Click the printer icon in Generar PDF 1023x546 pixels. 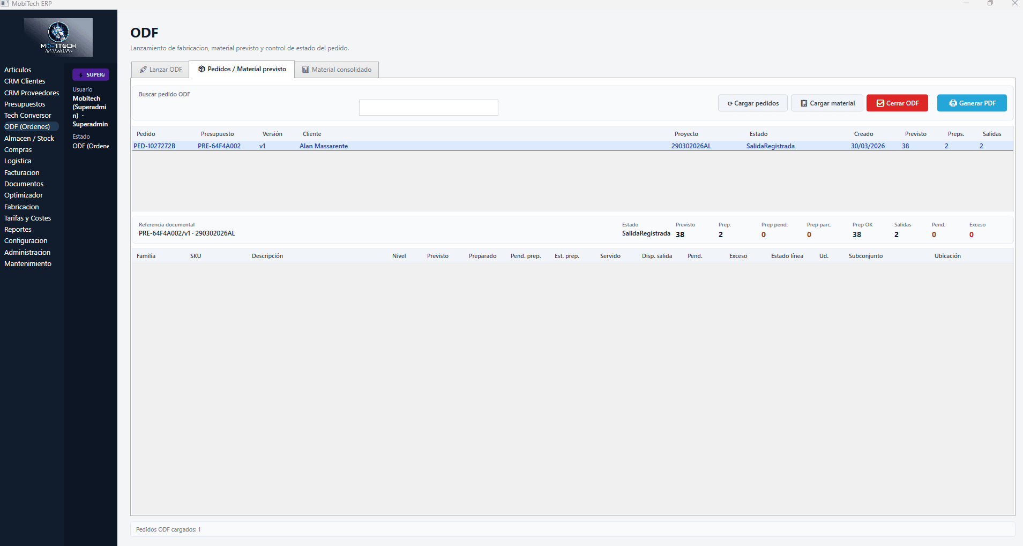[x=953, y=103]
